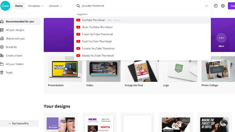Image resolution: width=235 pixels, height=132 pixels.
Task: Click the All your designs grid icon
Action: (2, 30)
